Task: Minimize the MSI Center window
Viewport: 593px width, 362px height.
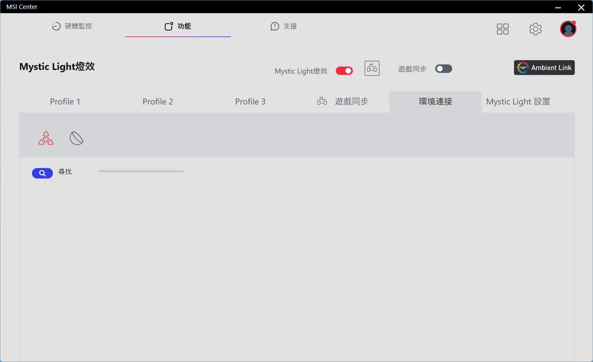Action: (x=558, y=7)
